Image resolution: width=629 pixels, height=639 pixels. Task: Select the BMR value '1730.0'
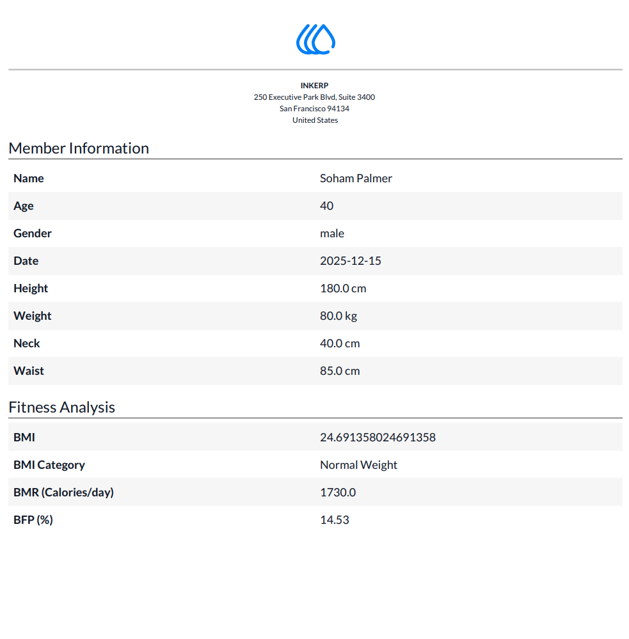[x=338, y=493]
